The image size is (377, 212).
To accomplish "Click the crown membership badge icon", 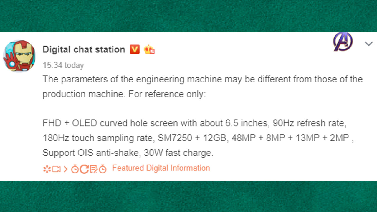I will pos(149,50).
